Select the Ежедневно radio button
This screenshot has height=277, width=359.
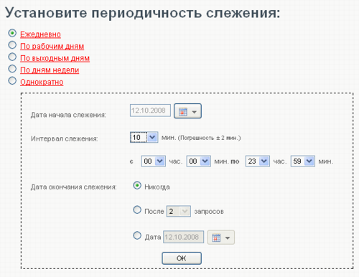pos(12,33)
